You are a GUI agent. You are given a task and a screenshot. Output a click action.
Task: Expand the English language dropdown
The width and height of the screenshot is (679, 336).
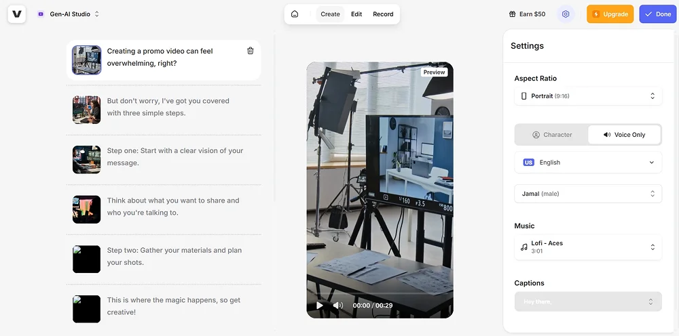click(588, 163)
